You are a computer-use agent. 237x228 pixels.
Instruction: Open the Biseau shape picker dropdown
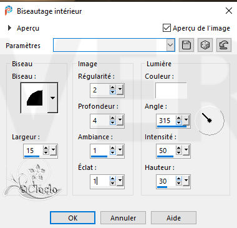click(x=53, y=97)
